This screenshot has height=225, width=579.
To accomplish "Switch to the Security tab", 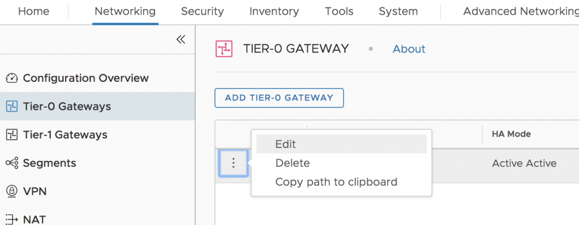I will coord(202,11).
